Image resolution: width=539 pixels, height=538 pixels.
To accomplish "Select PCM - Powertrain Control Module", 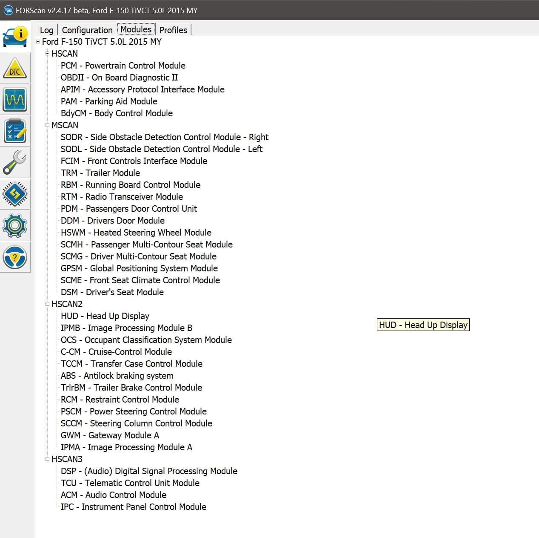I will point(123,66).
